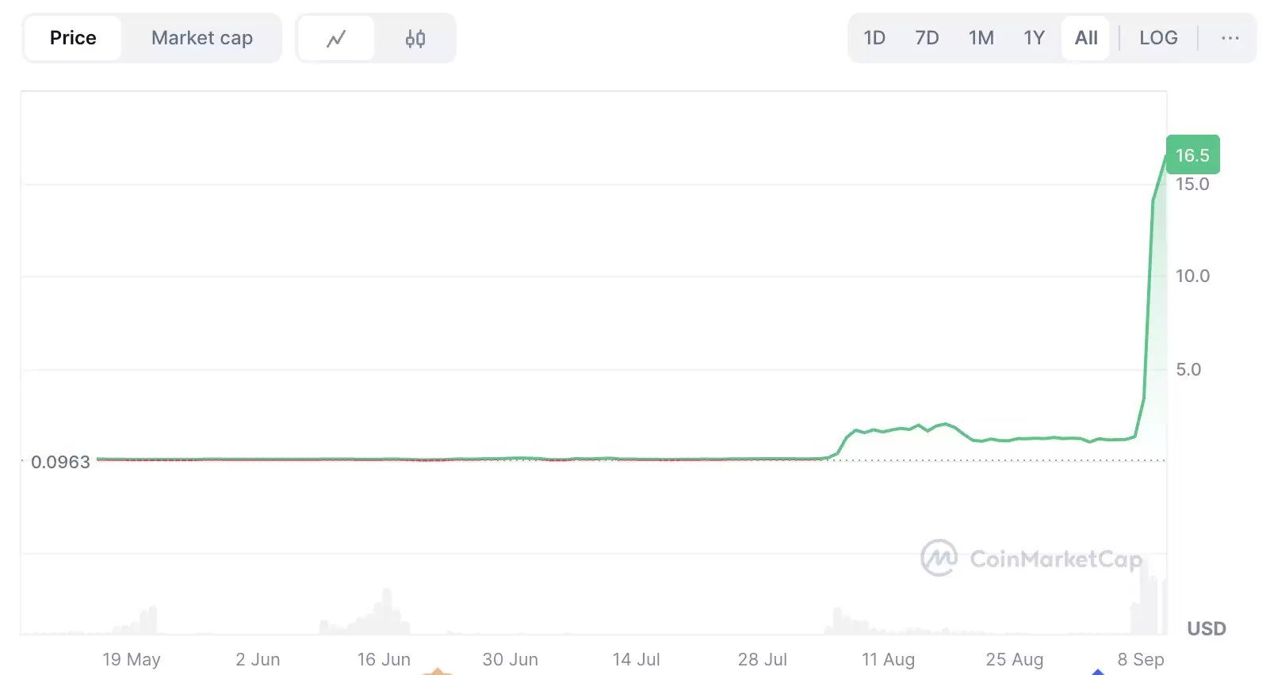Switch to the Market cap tab
1270x675 pixels.
(x=201, y=38)
